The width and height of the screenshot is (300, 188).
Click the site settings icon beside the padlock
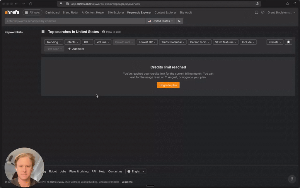tap(67, 4)
